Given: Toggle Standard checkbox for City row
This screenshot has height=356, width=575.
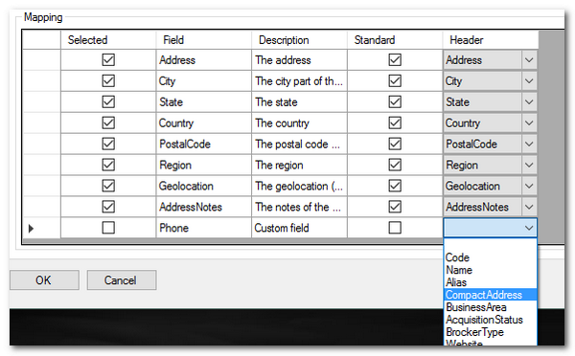Looking at the screenshot, I should tap(395, 80).
